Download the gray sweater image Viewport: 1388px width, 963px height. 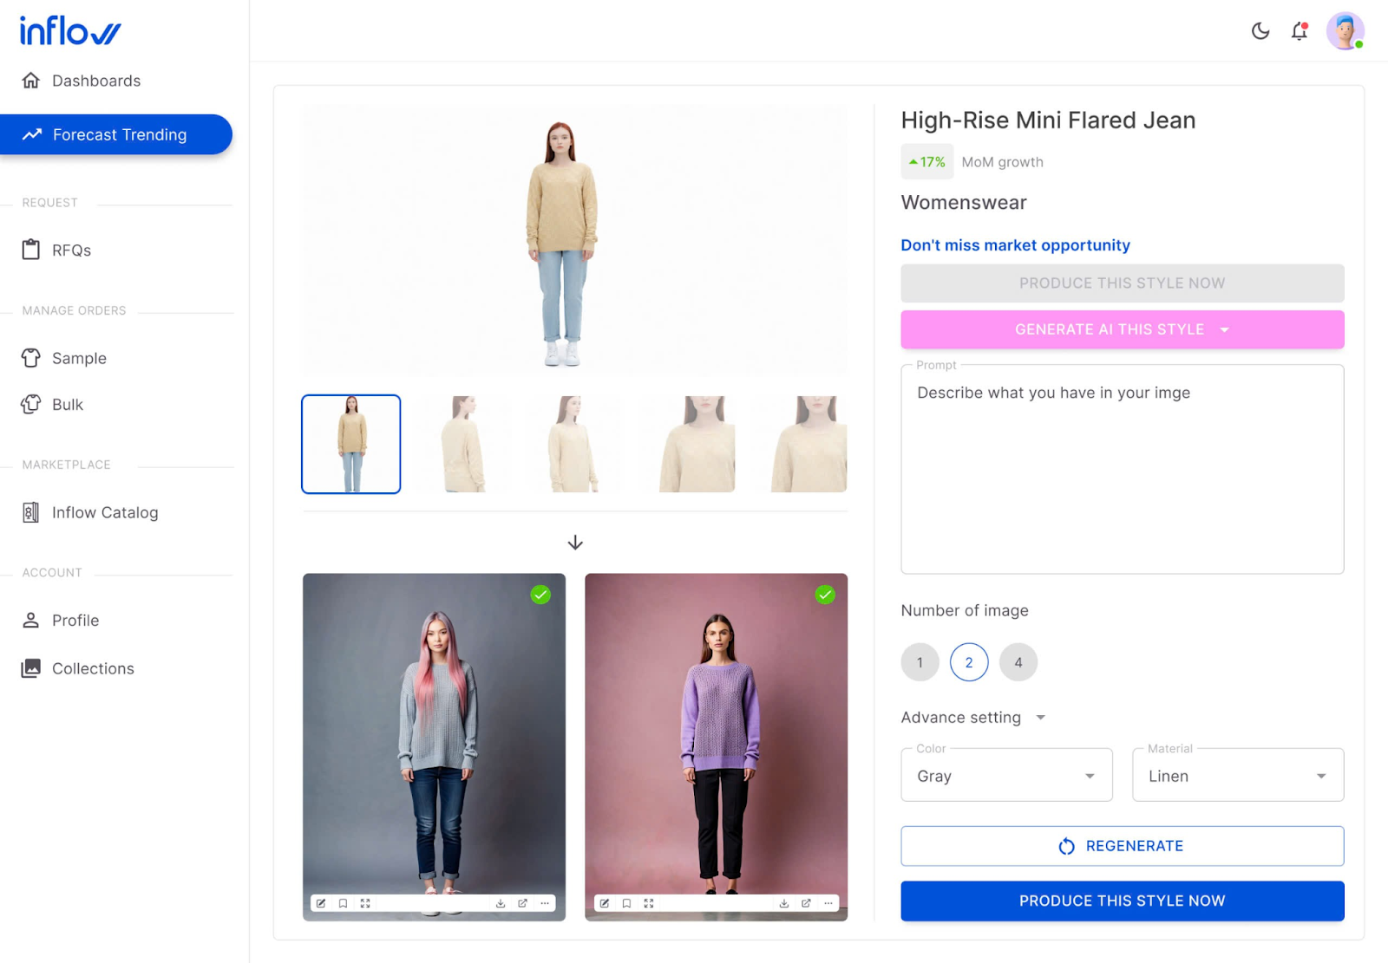click(x=501, y=903)
